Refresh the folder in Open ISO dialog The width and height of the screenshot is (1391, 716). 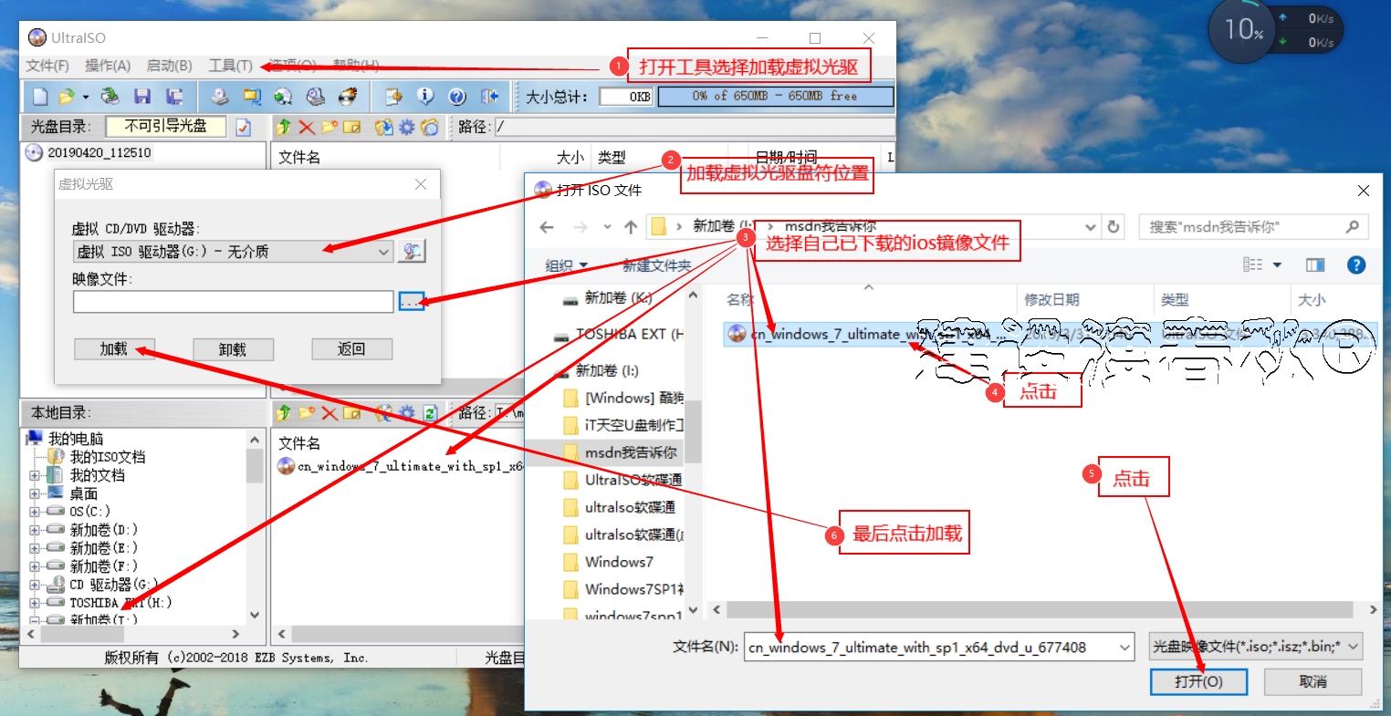coord(1114,227)
